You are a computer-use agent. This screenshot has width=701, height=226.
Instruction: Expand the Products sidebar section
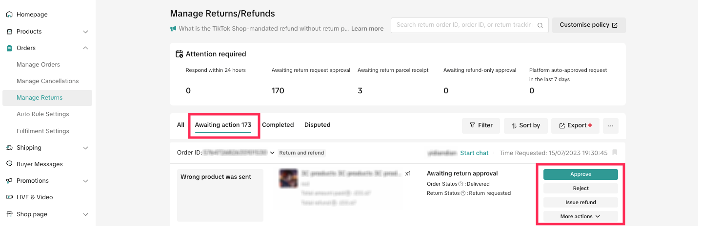point(85,32)
